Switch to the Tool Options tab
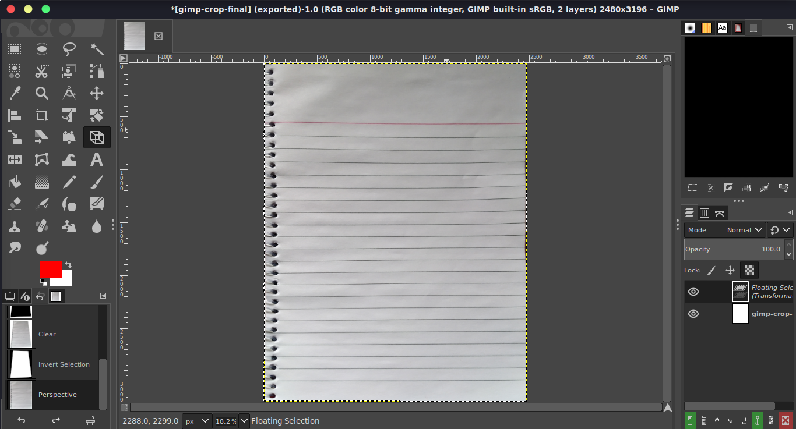The width and height of the screenshot is (796, 429). [9, 296]
